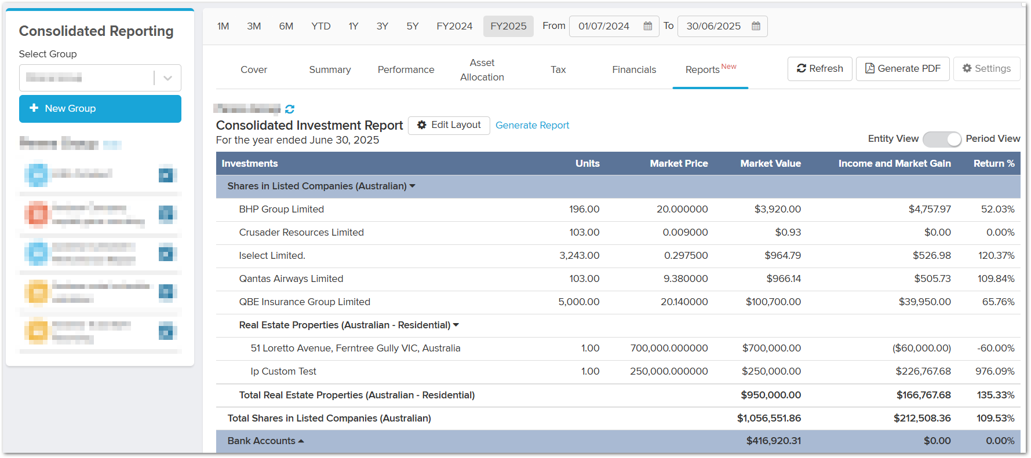Click the Market Value column header
1031x458 pixels.
pyautogui.click(x=770, y=163)
